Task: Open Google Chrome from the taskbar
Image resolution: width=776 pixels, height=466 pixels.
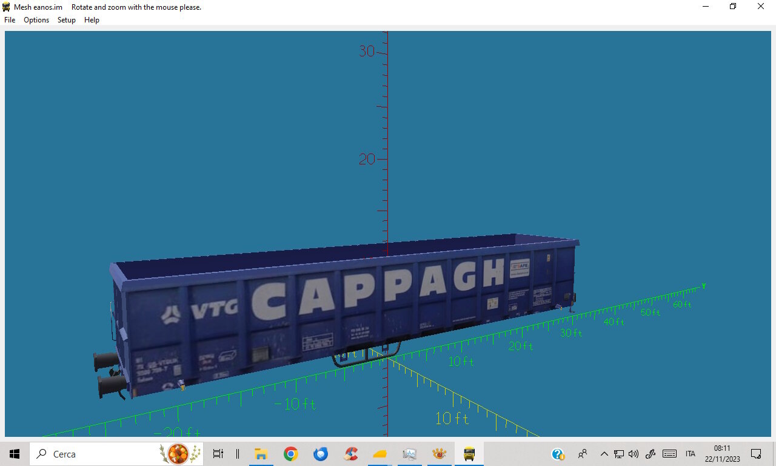Action: 291,454
